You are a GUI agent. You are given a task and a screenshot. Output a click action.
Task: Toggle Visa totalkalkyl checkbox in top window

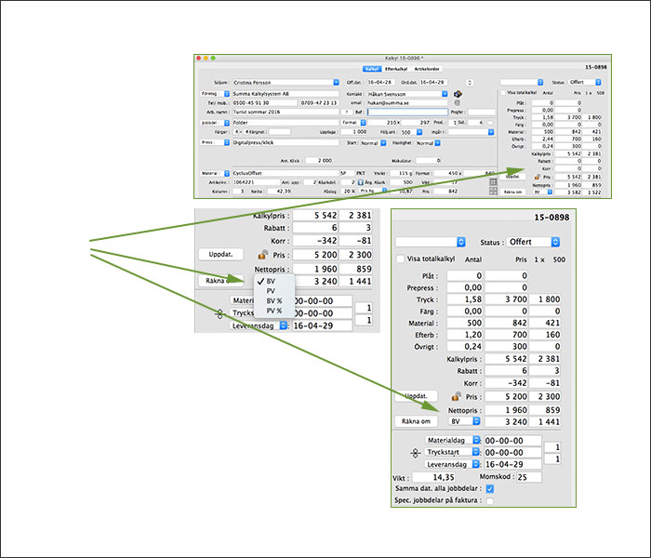(503, 93)
